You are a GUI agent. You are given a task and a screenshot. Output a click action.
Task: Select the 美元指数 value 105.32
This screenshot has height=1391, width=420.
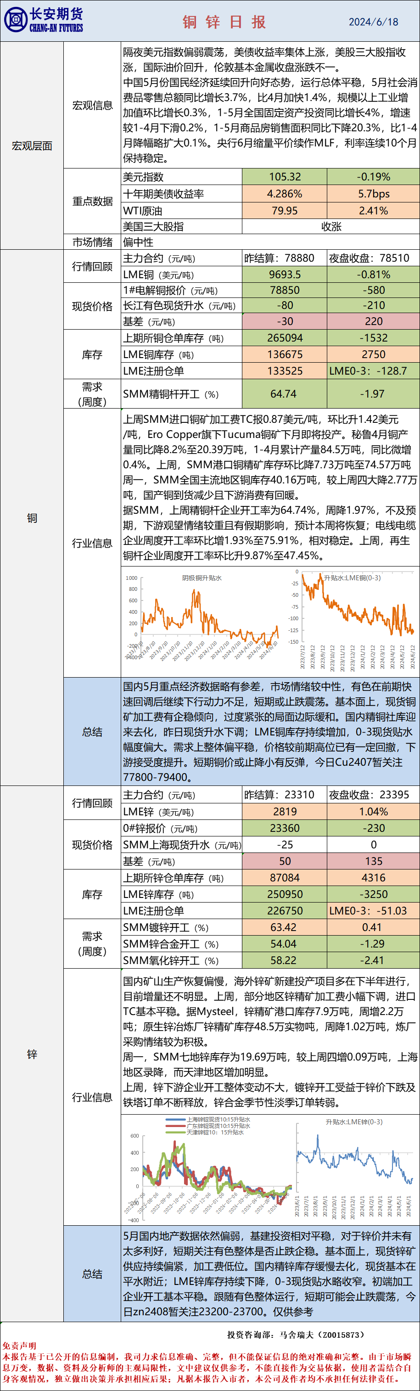(285, 177)
